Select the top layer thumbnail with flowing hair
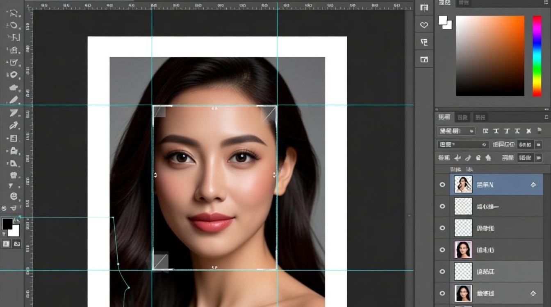 click(x=463, y=185)
